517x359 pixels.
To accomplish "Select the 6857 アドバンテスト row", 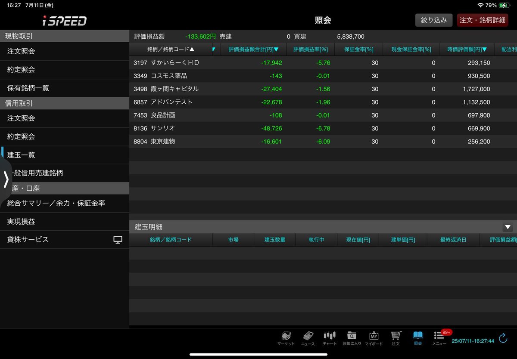I will coord(323,102).
